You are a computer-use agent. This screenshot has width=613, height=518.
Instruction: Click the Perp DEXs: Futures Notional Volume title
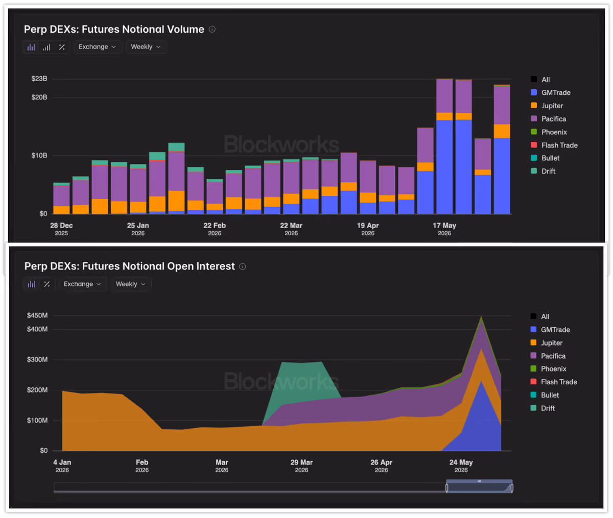point(114,30)
